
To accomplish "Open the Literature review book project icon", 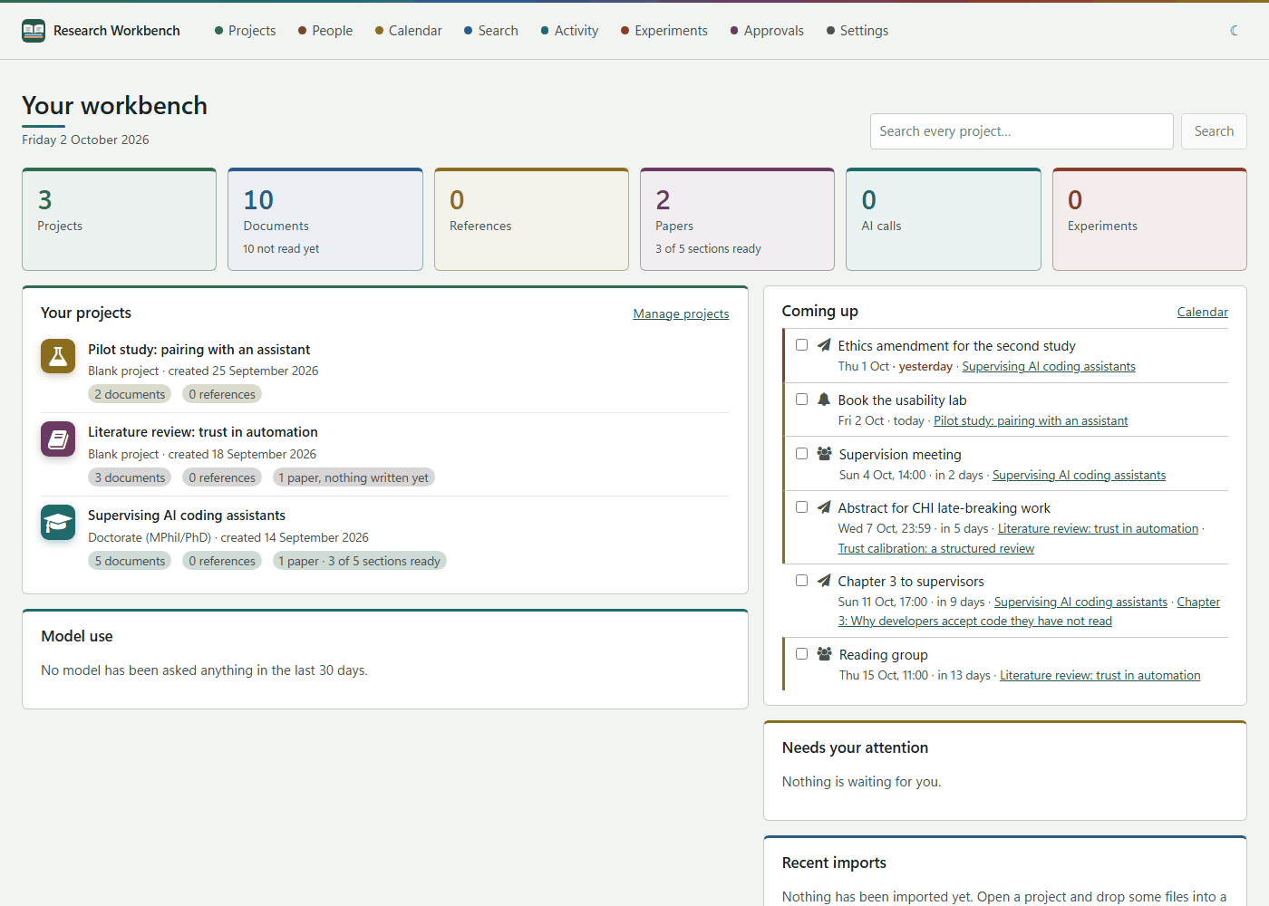I will click(x=58, y=439).
